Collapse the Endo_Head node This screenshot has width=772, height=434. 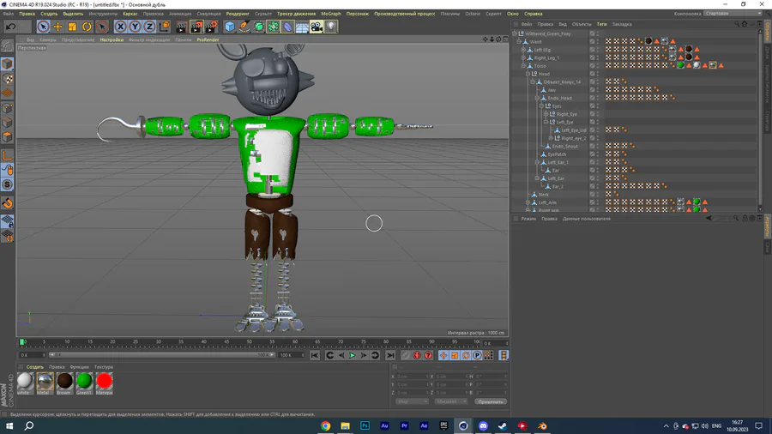tap(537, 98)
